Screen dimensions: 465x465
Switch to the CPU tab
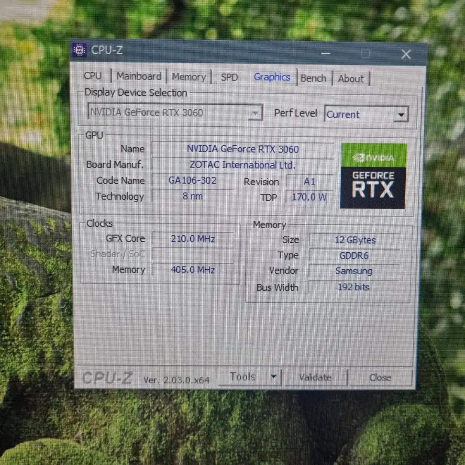[93, 76]
